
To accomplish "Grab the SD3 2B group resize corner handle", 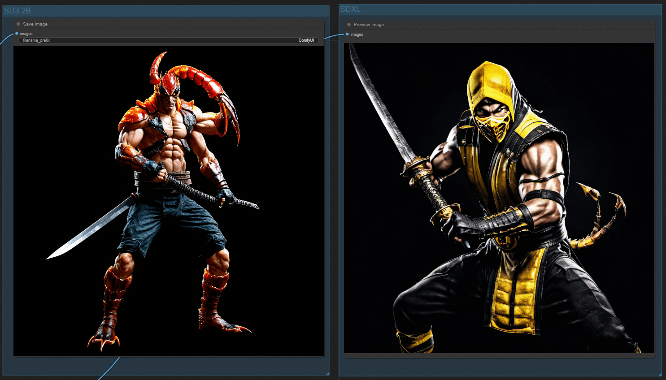I will point(328,373).
